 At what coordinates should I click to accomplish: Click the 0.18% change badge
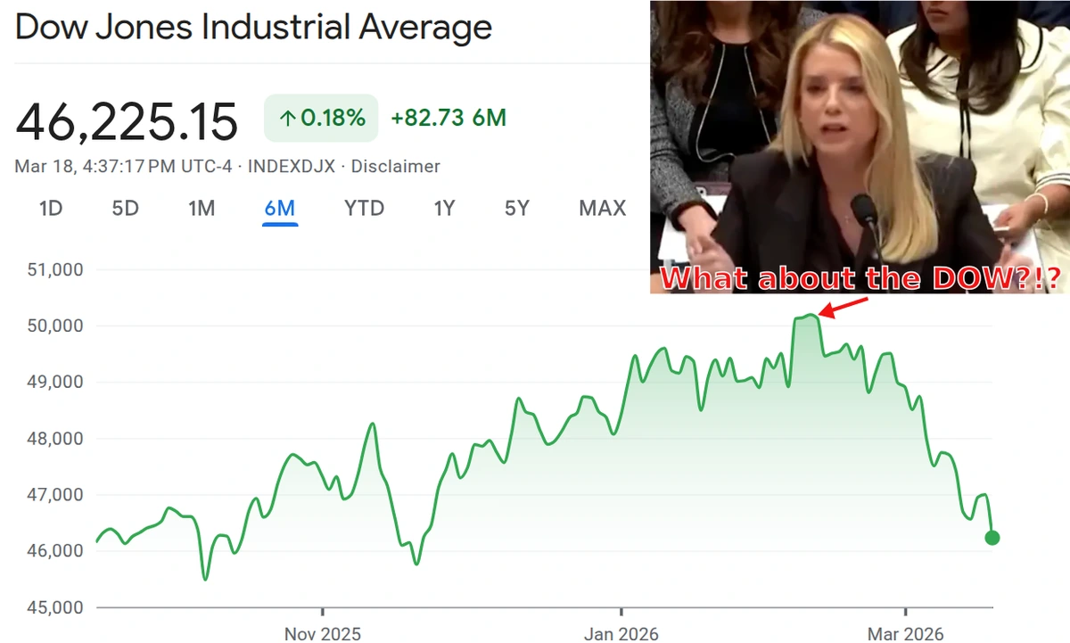pos(321,119)
